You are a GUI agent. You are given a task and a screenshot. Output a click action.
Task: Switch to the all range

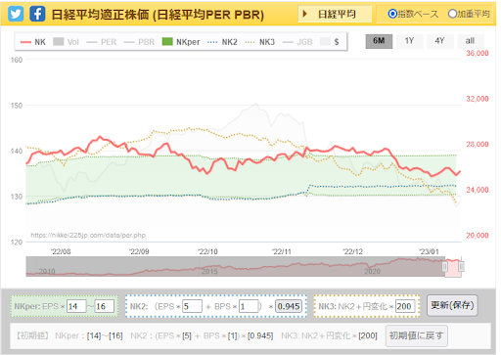[x=470, y=41]
